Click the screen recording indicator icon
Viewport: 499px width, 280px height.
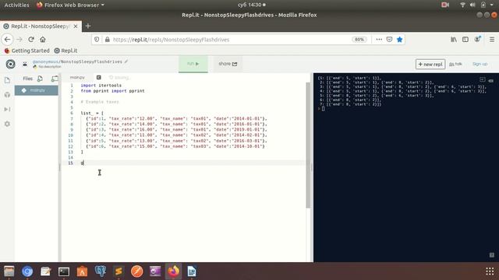tap(445, 5)
